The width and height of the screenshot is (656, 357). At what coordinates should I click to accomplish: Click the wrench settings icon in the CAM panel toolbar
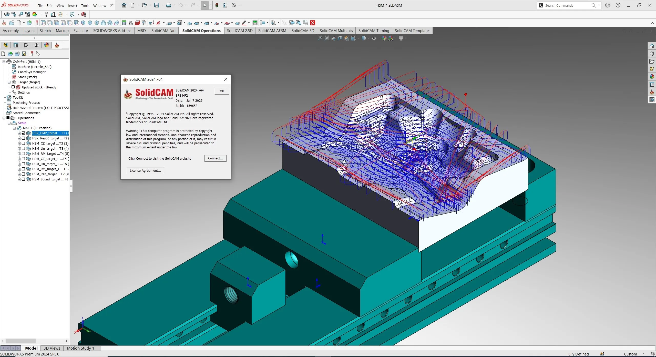[x=38, y=54]
